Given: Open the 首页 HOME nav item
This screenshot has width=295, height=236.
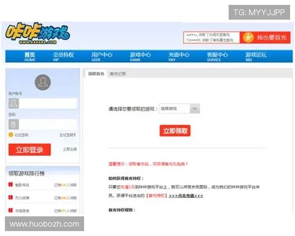Looking at the screenshot, I should (29, 57).
